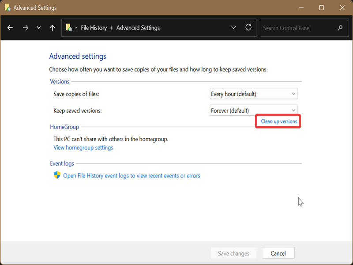Click inside the Search Control Panel field
Viewport: 353px width, 265px height.
point(298,28)
